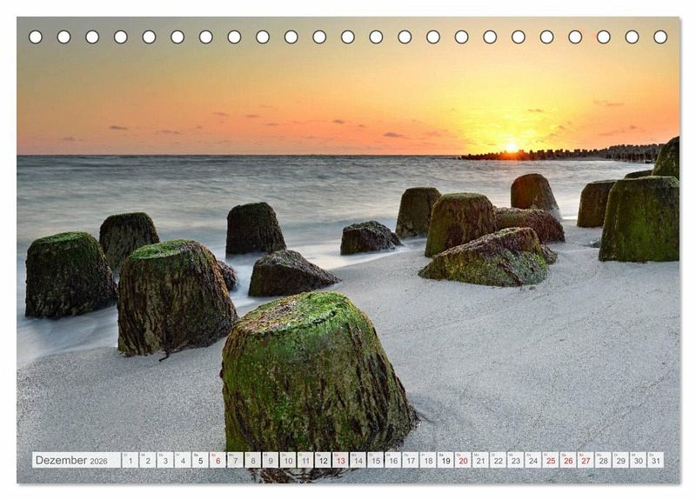Viewport: 696px width, 500px height.
Task: Select the red-marked day 20
Action: click(x=464, y=460)
